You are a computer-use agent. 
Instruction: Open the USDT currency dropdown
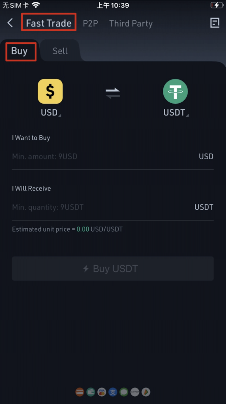pyautogui.click(x=175, y=112)
